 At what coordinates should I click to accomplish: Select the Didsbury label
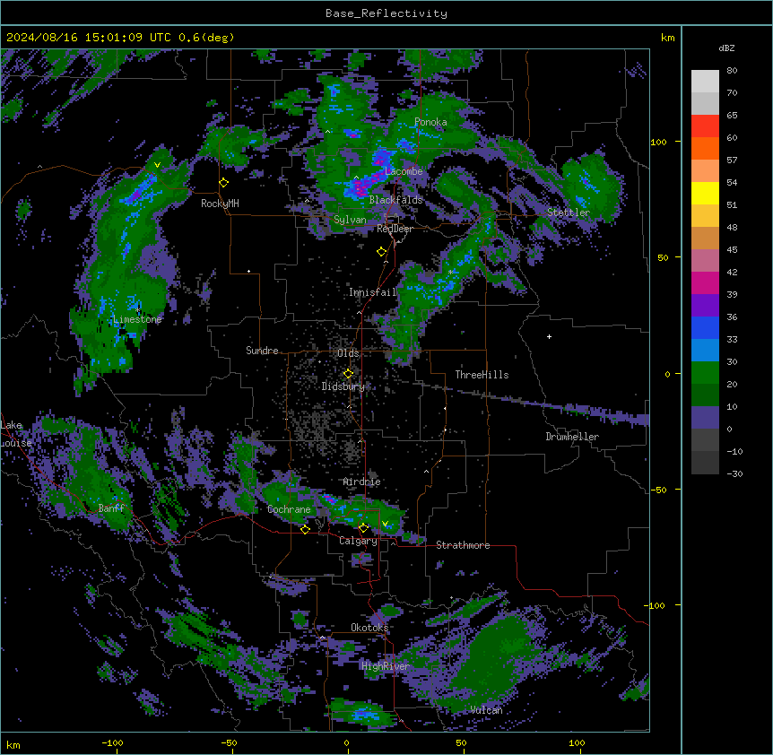(x=343, y=386)
